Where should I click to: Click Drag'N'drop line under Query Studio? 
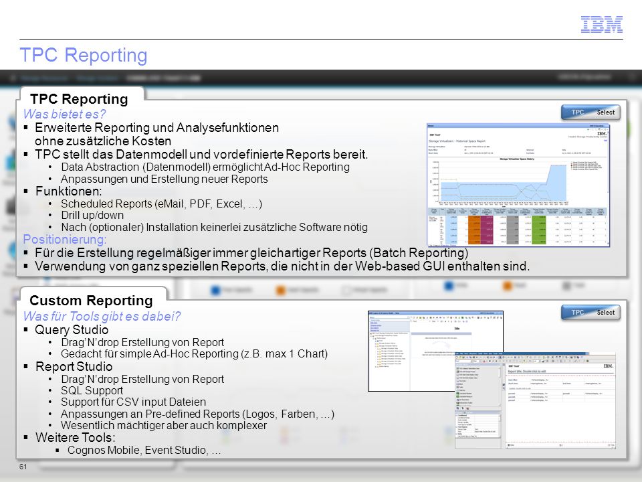pos(142,342)
